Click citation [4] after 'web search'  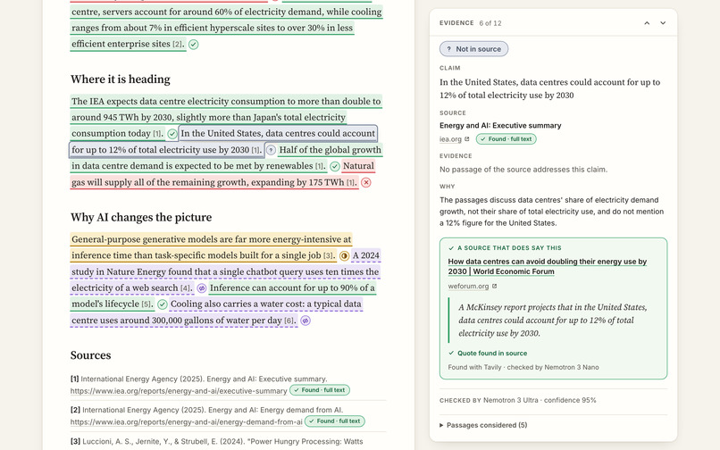point(185,288)
